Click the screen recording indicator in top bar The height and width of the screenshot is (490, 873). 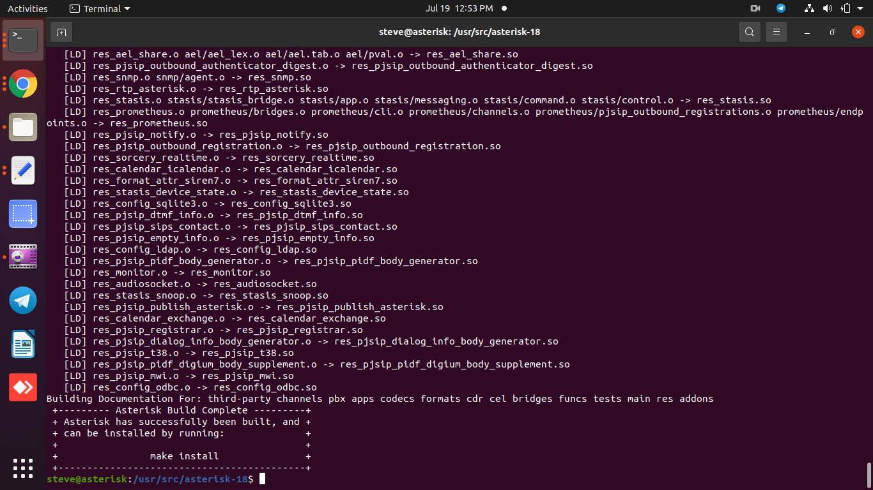[755, 8]
